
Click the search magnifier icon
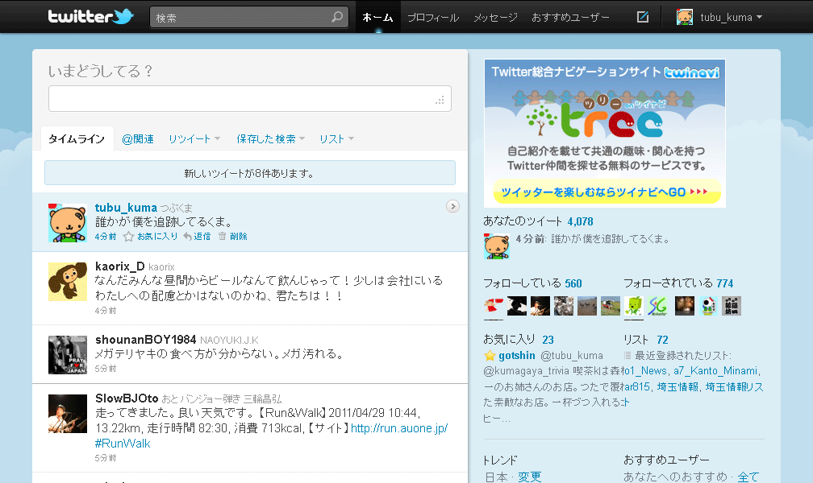pyautogui.click(x=337, y=17)
